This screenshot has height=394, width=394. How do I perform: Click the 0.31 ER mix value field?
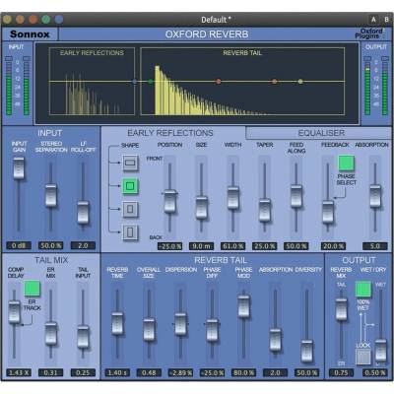point(50,372)
